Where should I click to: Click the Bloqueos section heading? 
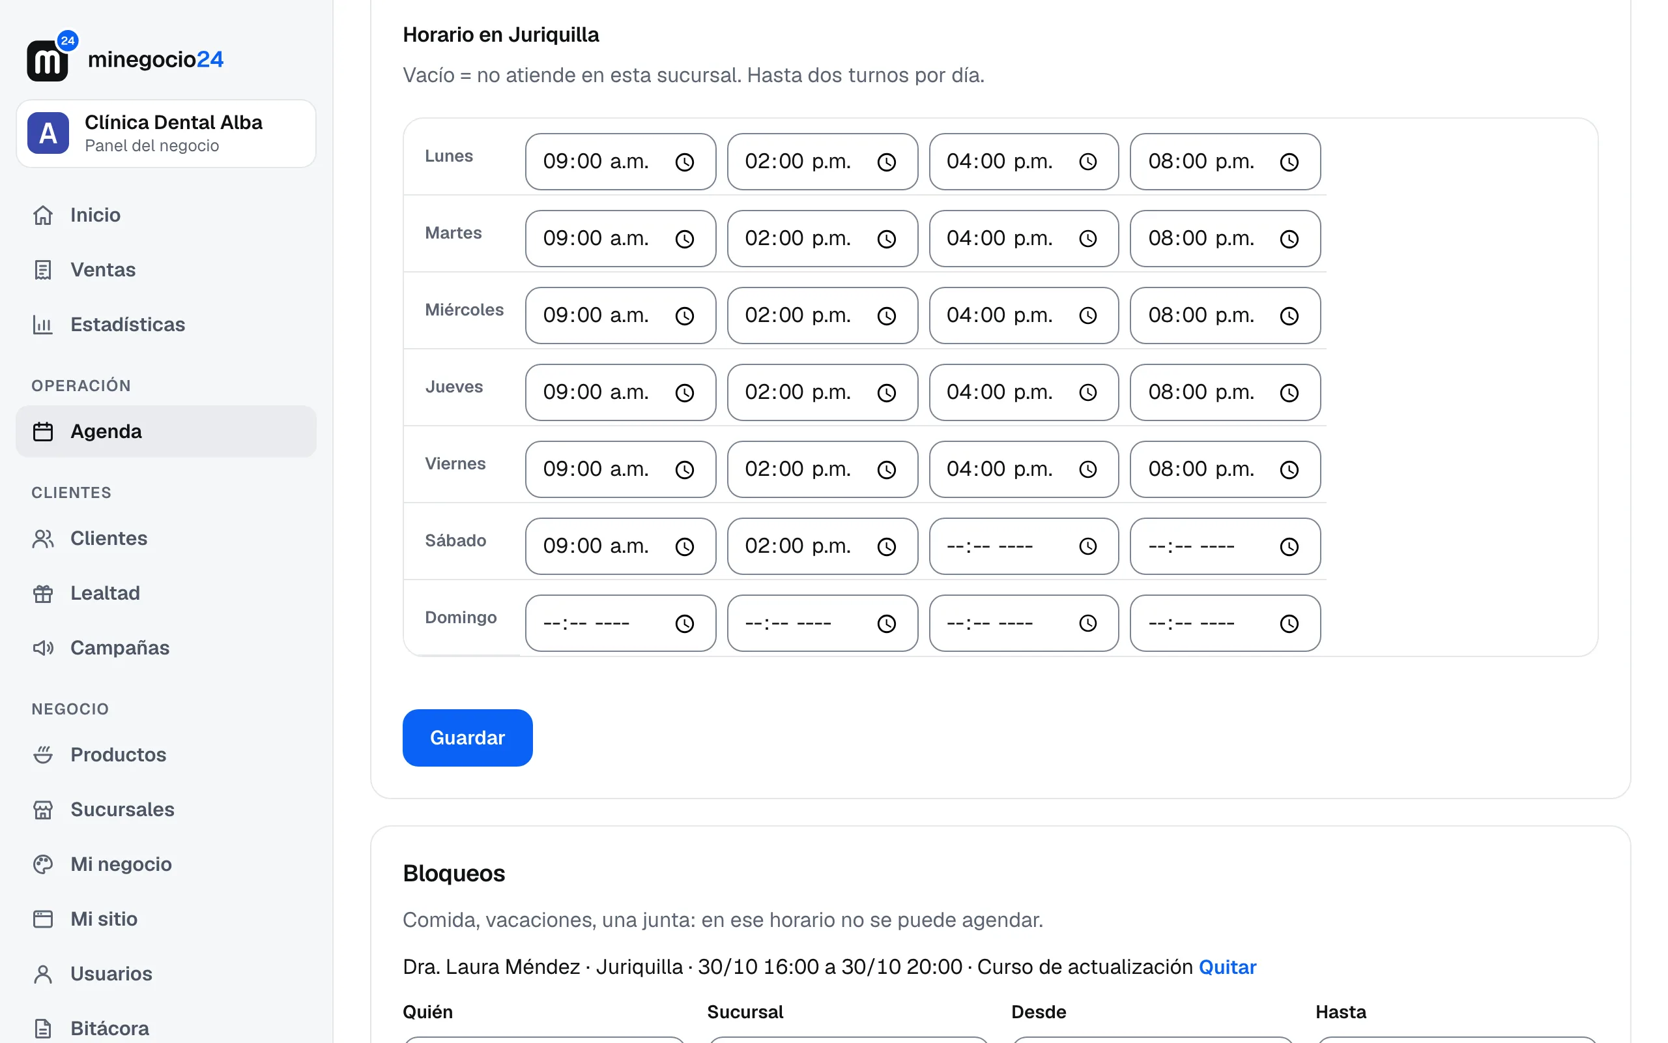point(453,874)
